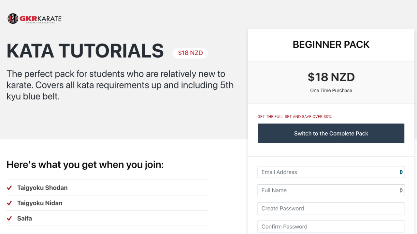Select the Taigyoku Nidan list entry
417x234 pixels.
(x=40, y=203)
